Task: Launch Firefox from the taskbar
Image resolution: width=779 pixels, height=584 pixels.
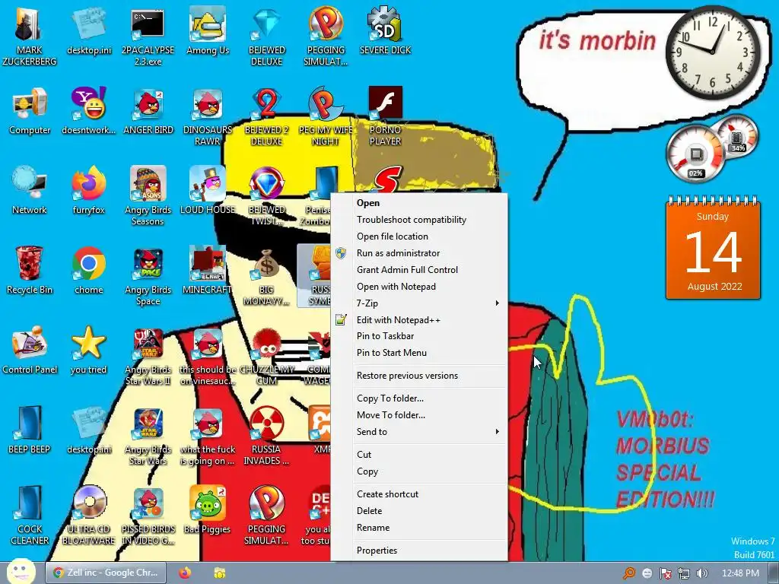Action: coord(185,573)
